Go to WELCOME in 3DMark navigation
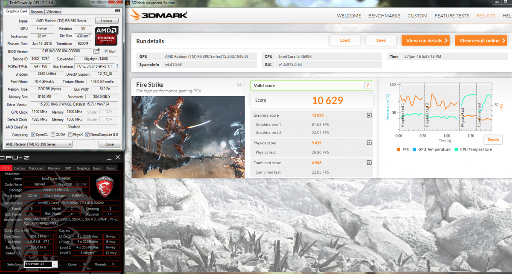This screenshot has height=274, width=512. pos(349,16)
